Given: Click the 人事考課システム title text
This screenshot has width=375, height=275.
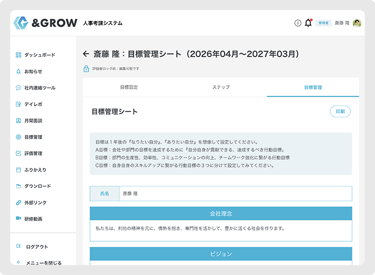Looking at the screenshot, I should click(103, 23).
